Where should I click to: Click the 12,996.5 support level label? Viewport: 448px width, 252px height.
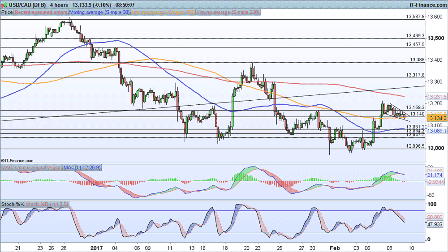415,146
